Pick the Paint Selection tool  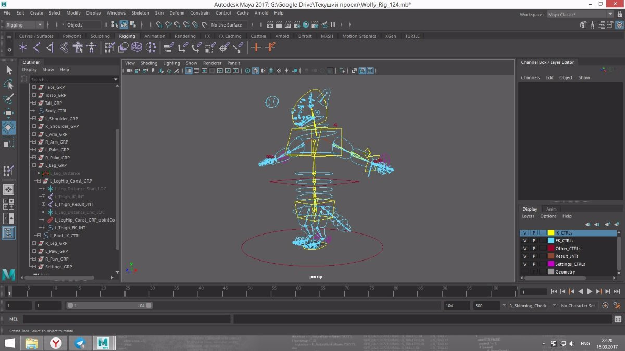point(9,99)
